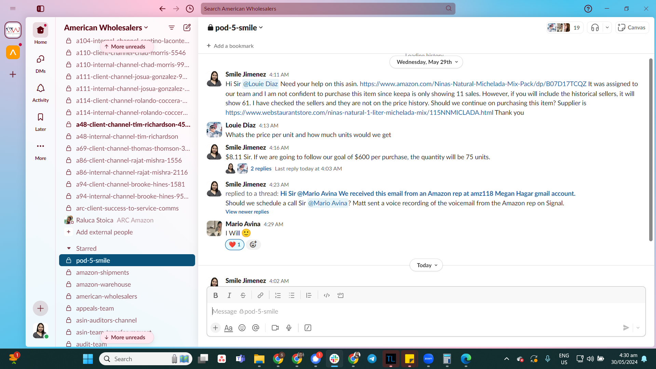Navigate forward in history

176,9
